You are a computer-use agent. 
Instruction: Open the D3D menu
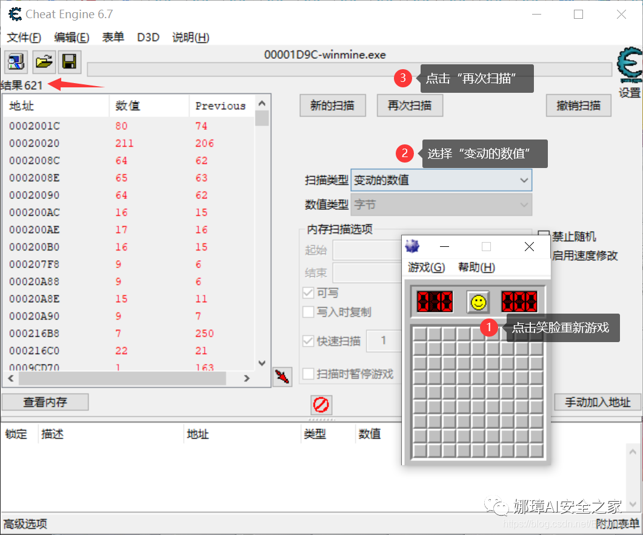click(x=148, y=38)
